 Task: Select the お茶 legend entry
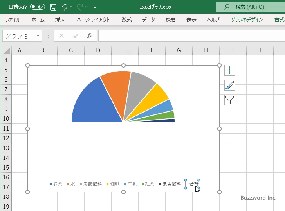click(56, 184)
